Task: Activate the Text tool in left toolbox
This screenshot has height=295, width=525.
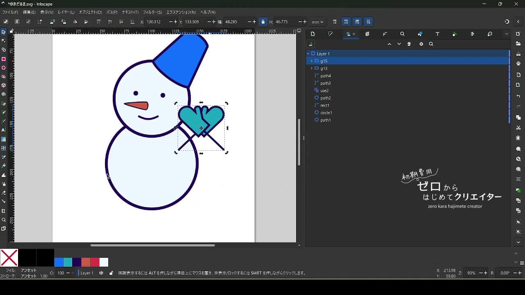Action: point(4,130)
